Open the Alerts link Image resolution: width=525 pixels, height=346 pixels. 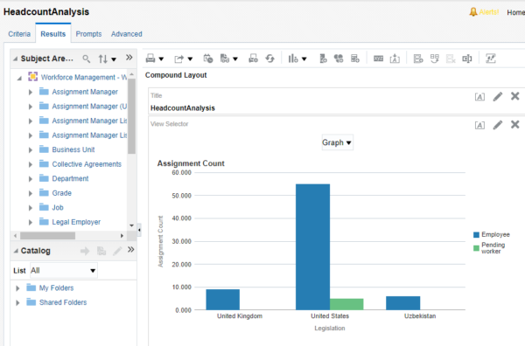pos(484,12)
